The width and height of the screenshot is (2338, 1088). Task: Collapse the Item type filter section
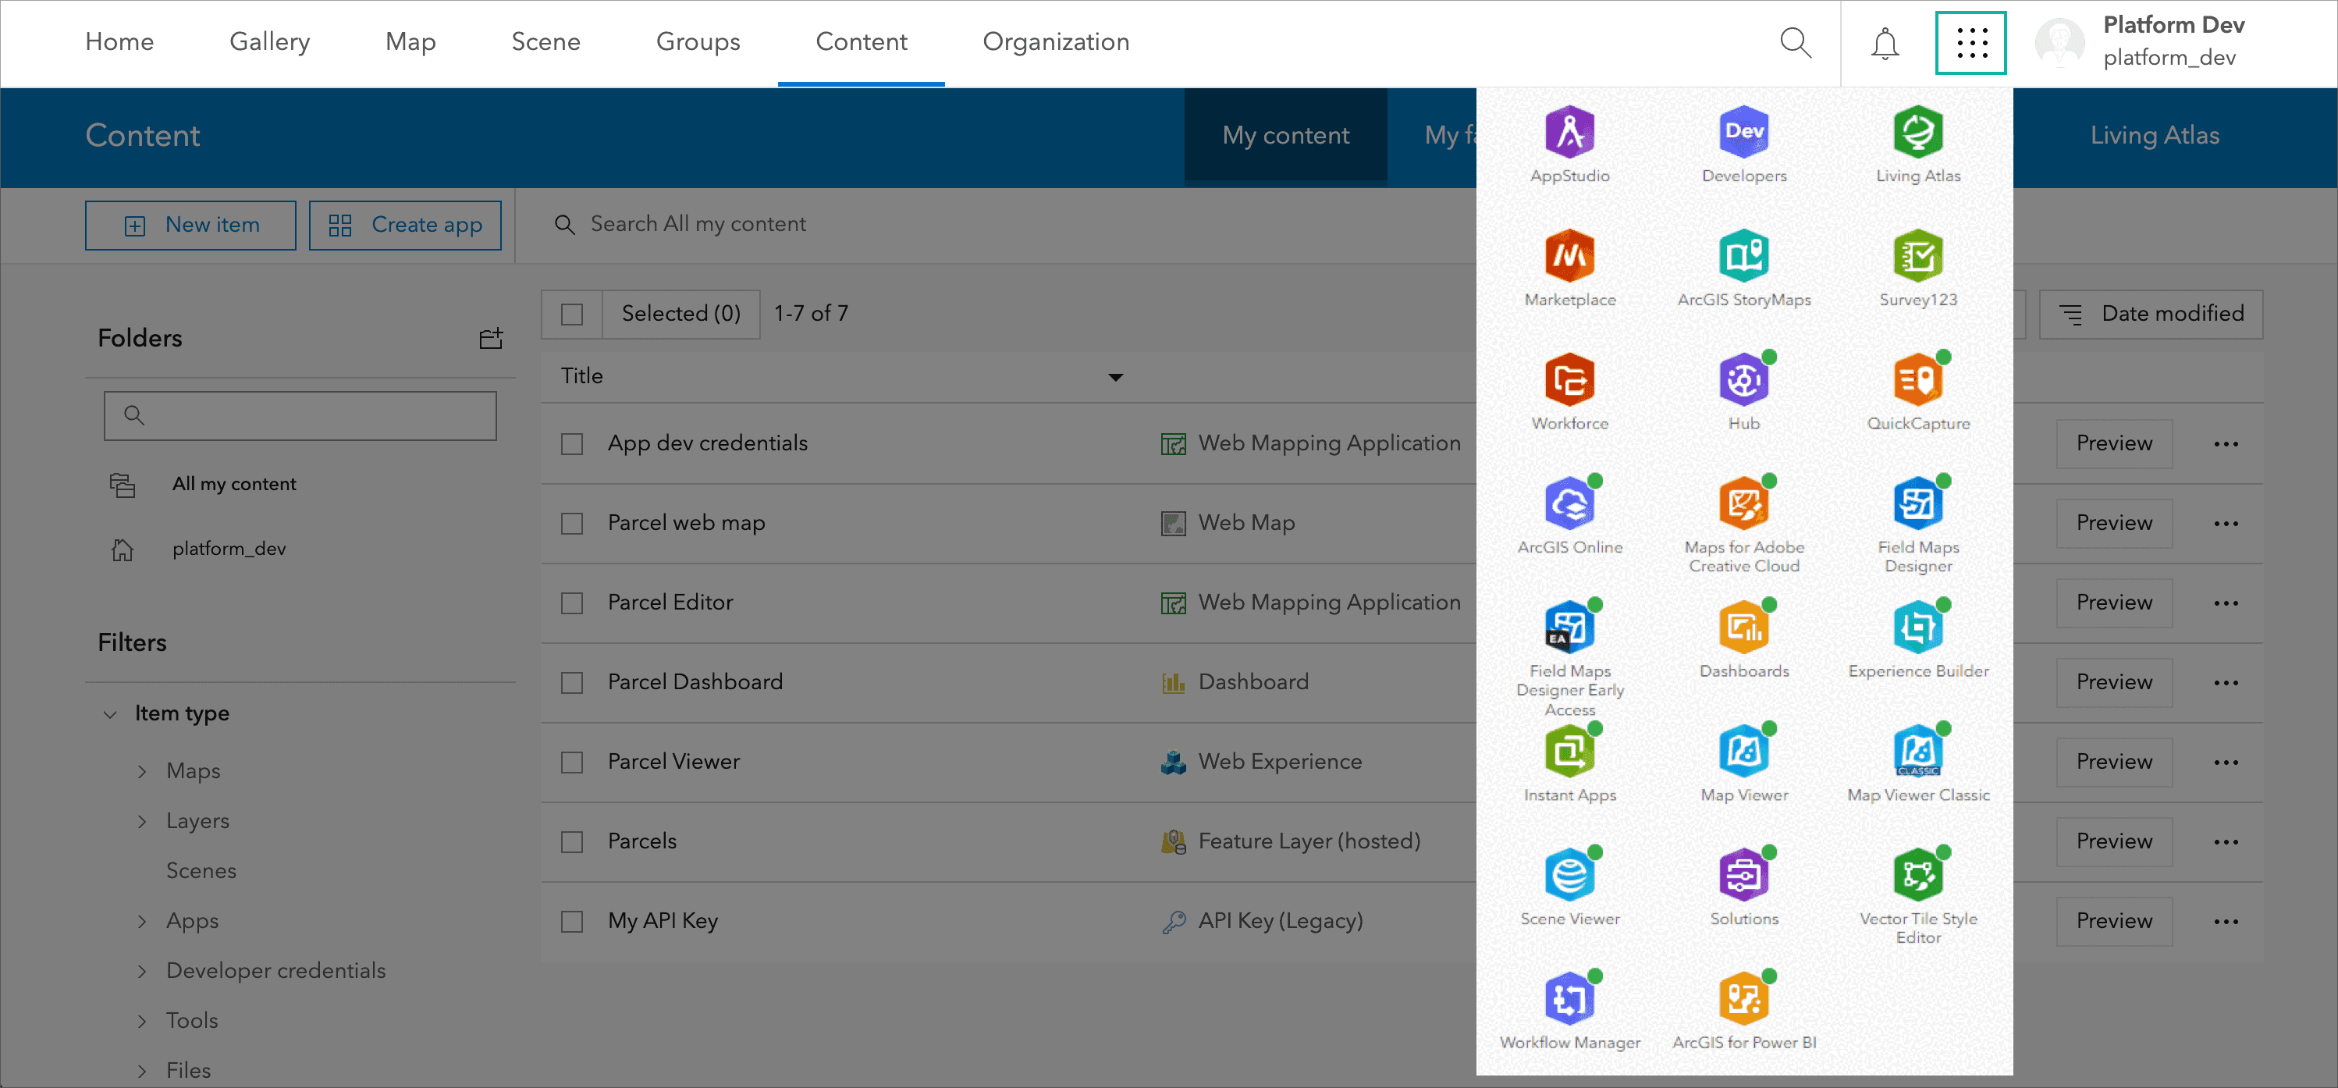tap(110, 714)
